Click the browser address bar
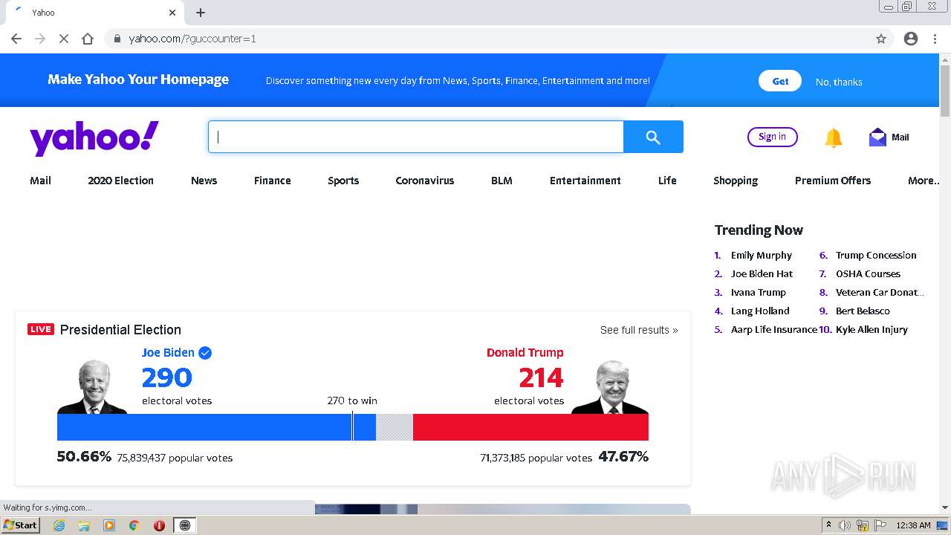 click(490, 39)
